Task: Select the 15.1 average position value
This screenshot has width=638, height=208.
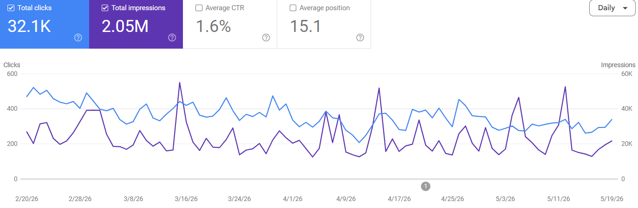Action: click(x=306, y=26)
